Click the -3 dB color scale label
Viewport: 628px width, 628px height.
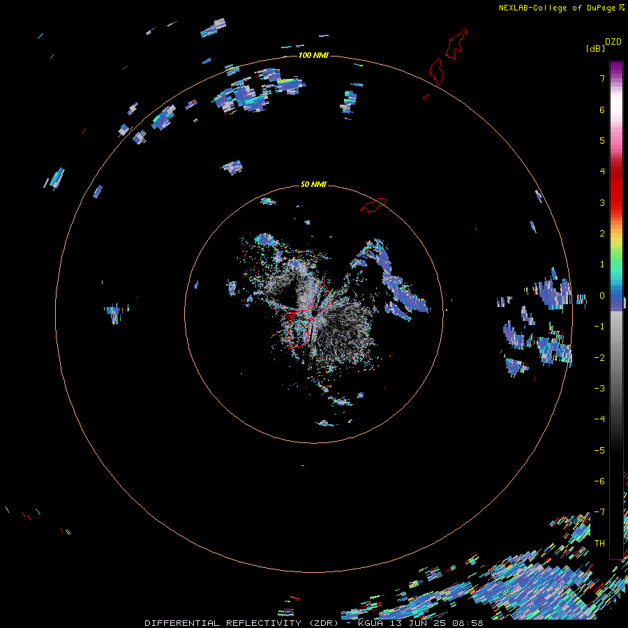(599, 389)
